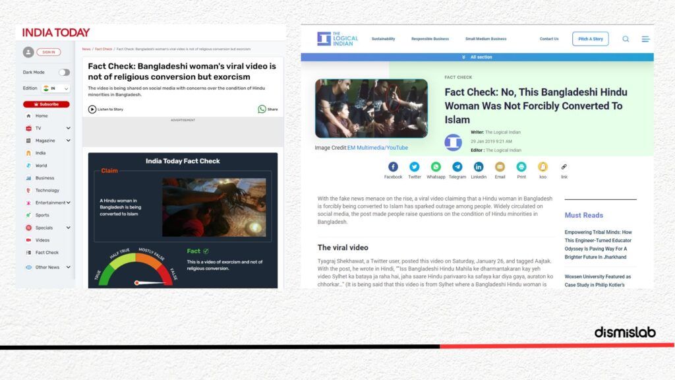Click the Business sidebar icon
Image resolution: width=675 pixels, height=380 pixels.
click(28, 178)
